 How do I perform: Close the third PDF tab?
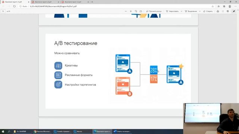tap(88, 2)
